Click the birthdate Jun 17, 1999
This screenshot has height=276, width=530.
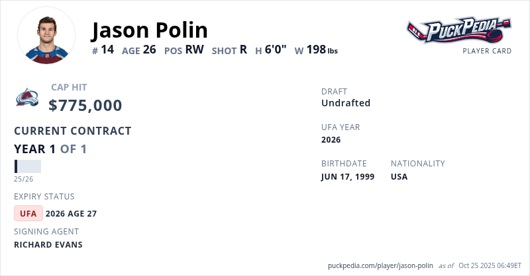348,177
